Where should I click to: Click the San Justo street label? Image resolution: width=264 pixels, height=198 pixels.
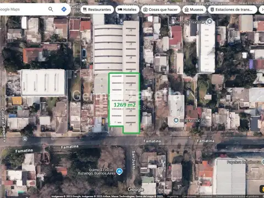pos(134,160)
